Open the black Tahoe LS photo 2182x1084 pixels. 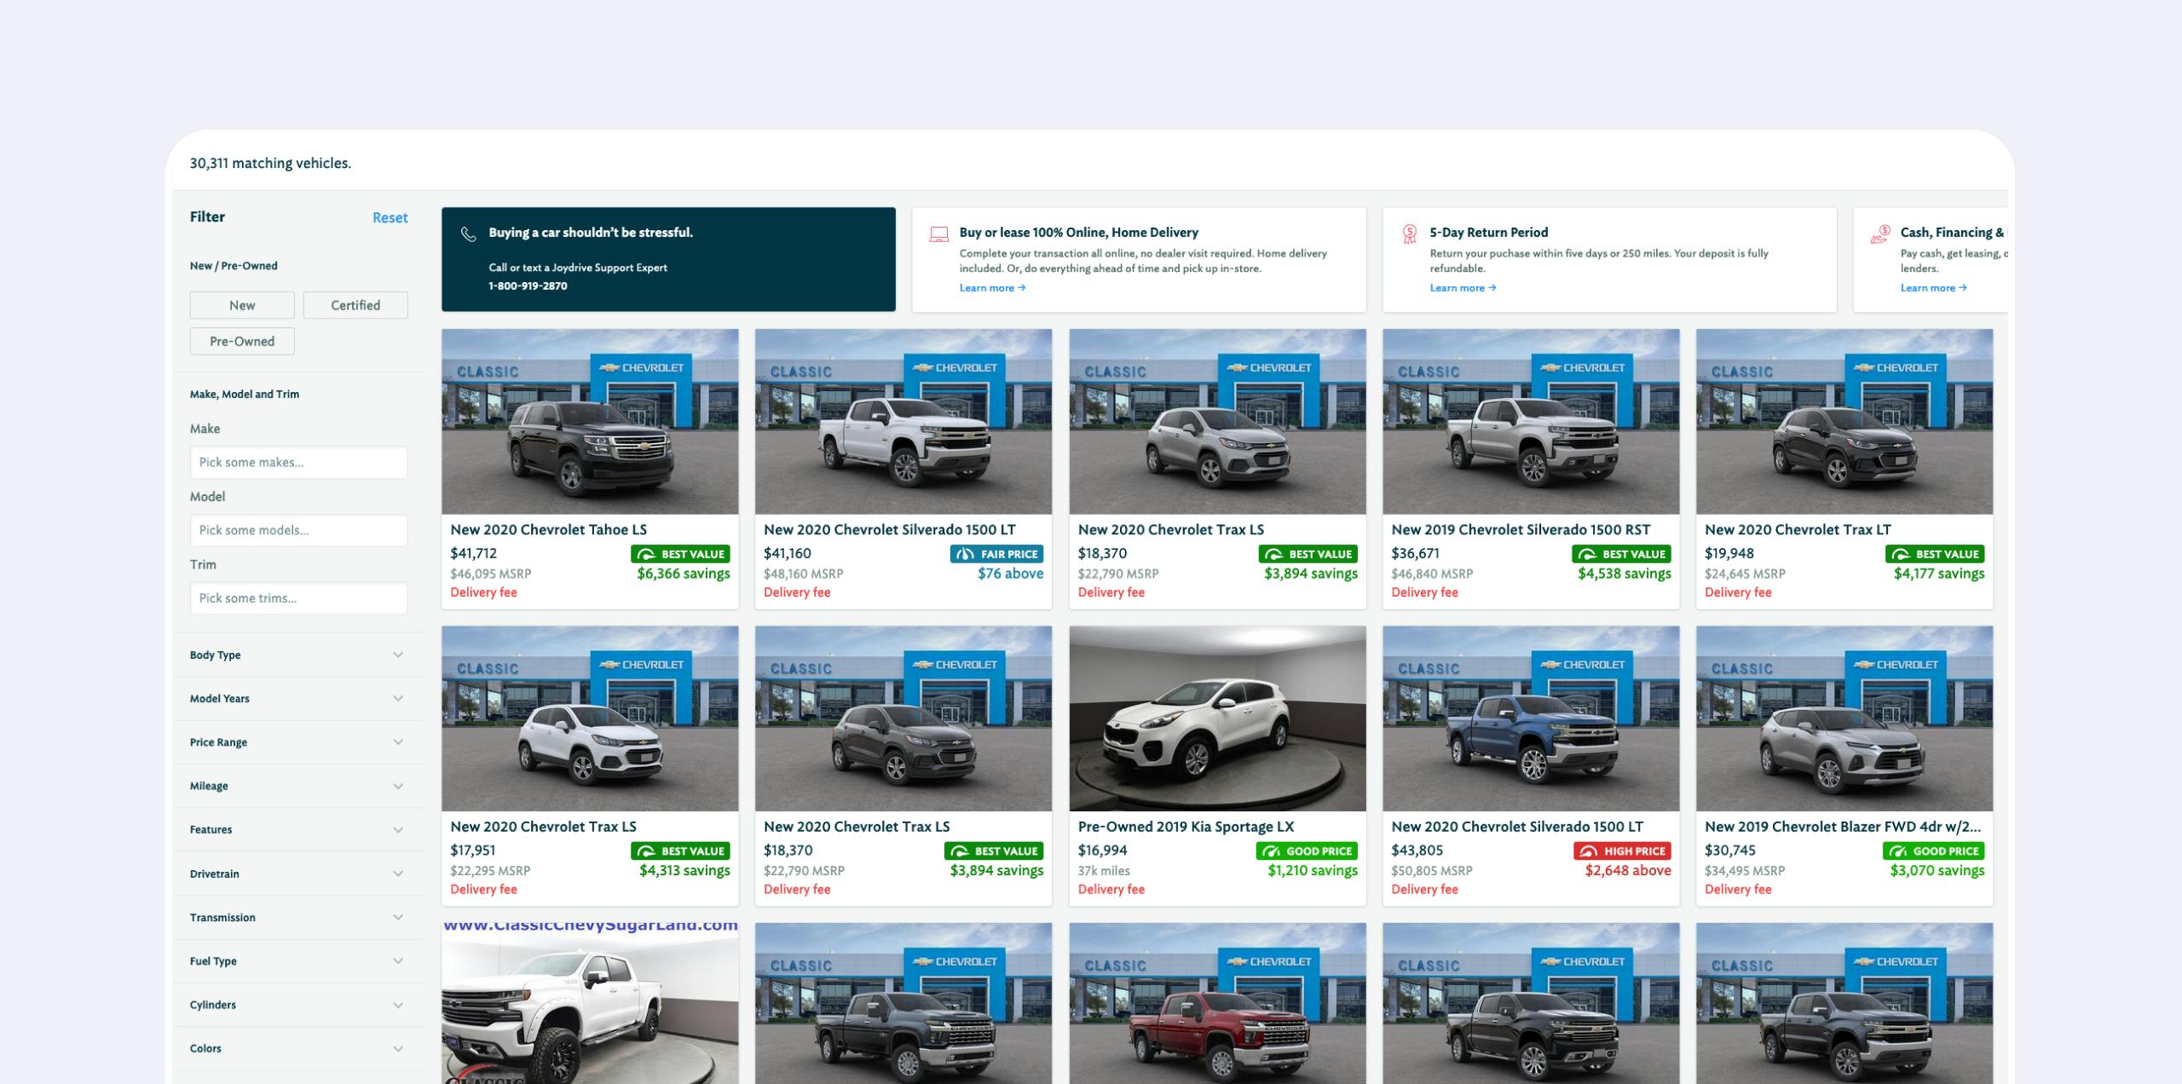click(590, 422)
